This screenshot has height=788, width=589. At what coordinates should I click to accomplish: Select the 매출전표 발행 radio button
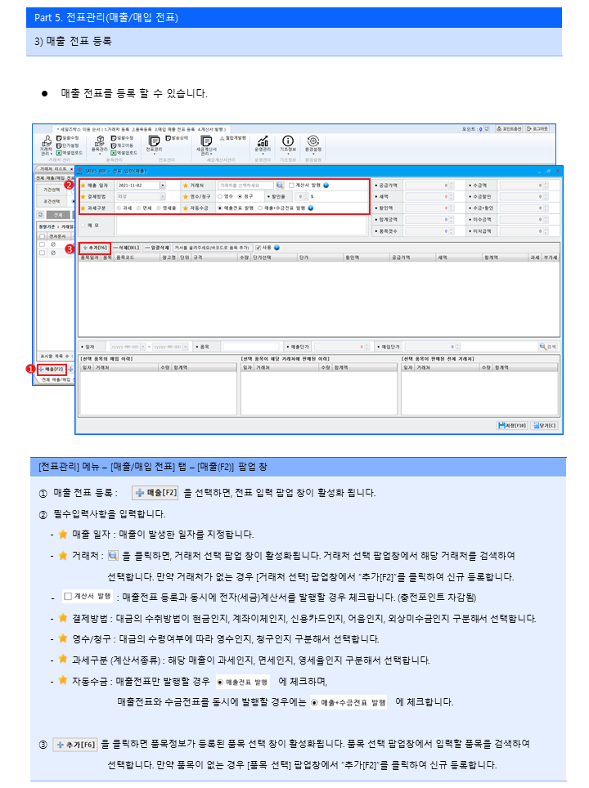tap(220, 208)
